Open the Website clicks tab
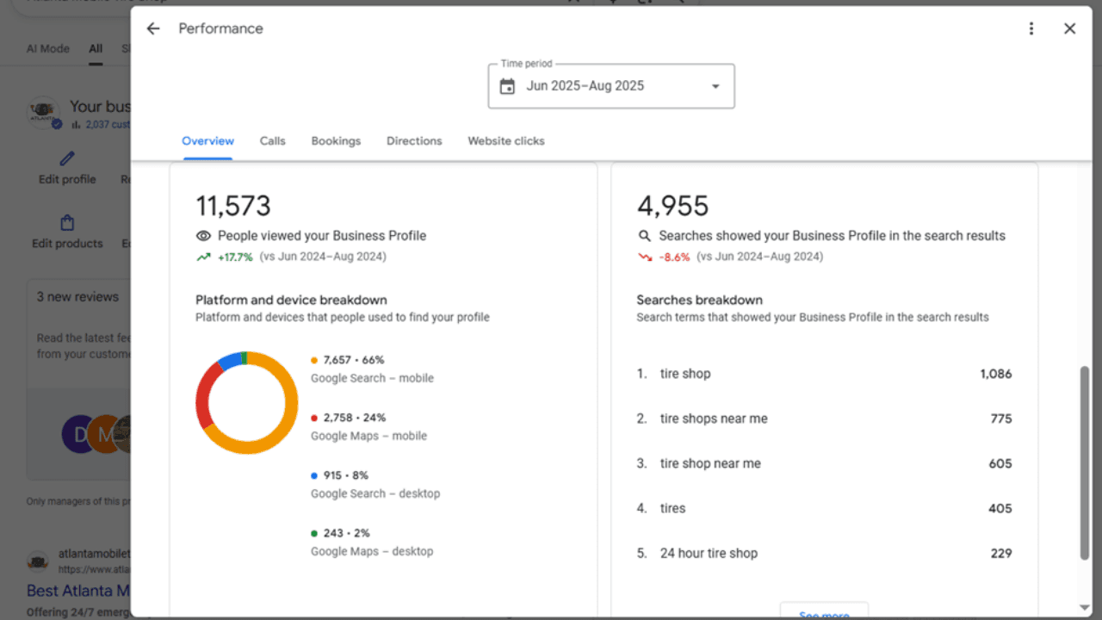 (505, 140)
